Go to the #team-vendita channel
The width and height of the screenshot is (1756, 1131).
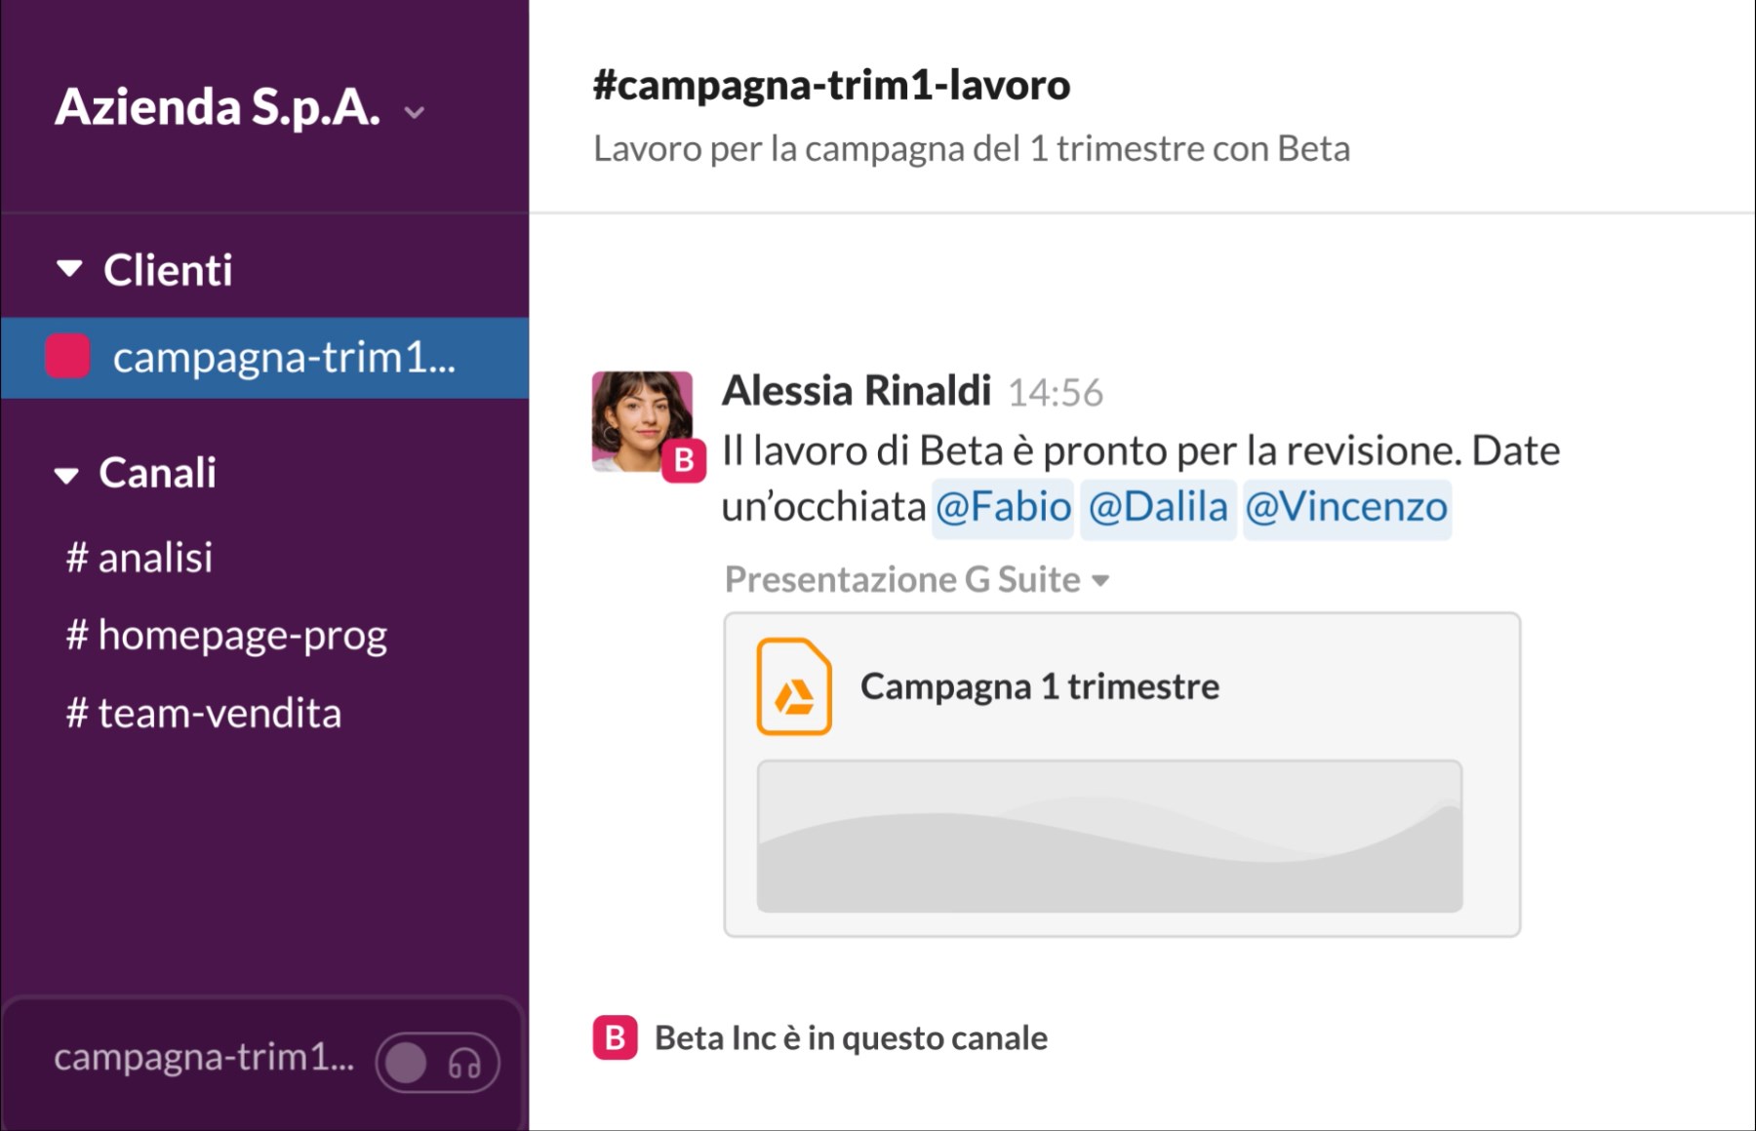tap(204, 714)
